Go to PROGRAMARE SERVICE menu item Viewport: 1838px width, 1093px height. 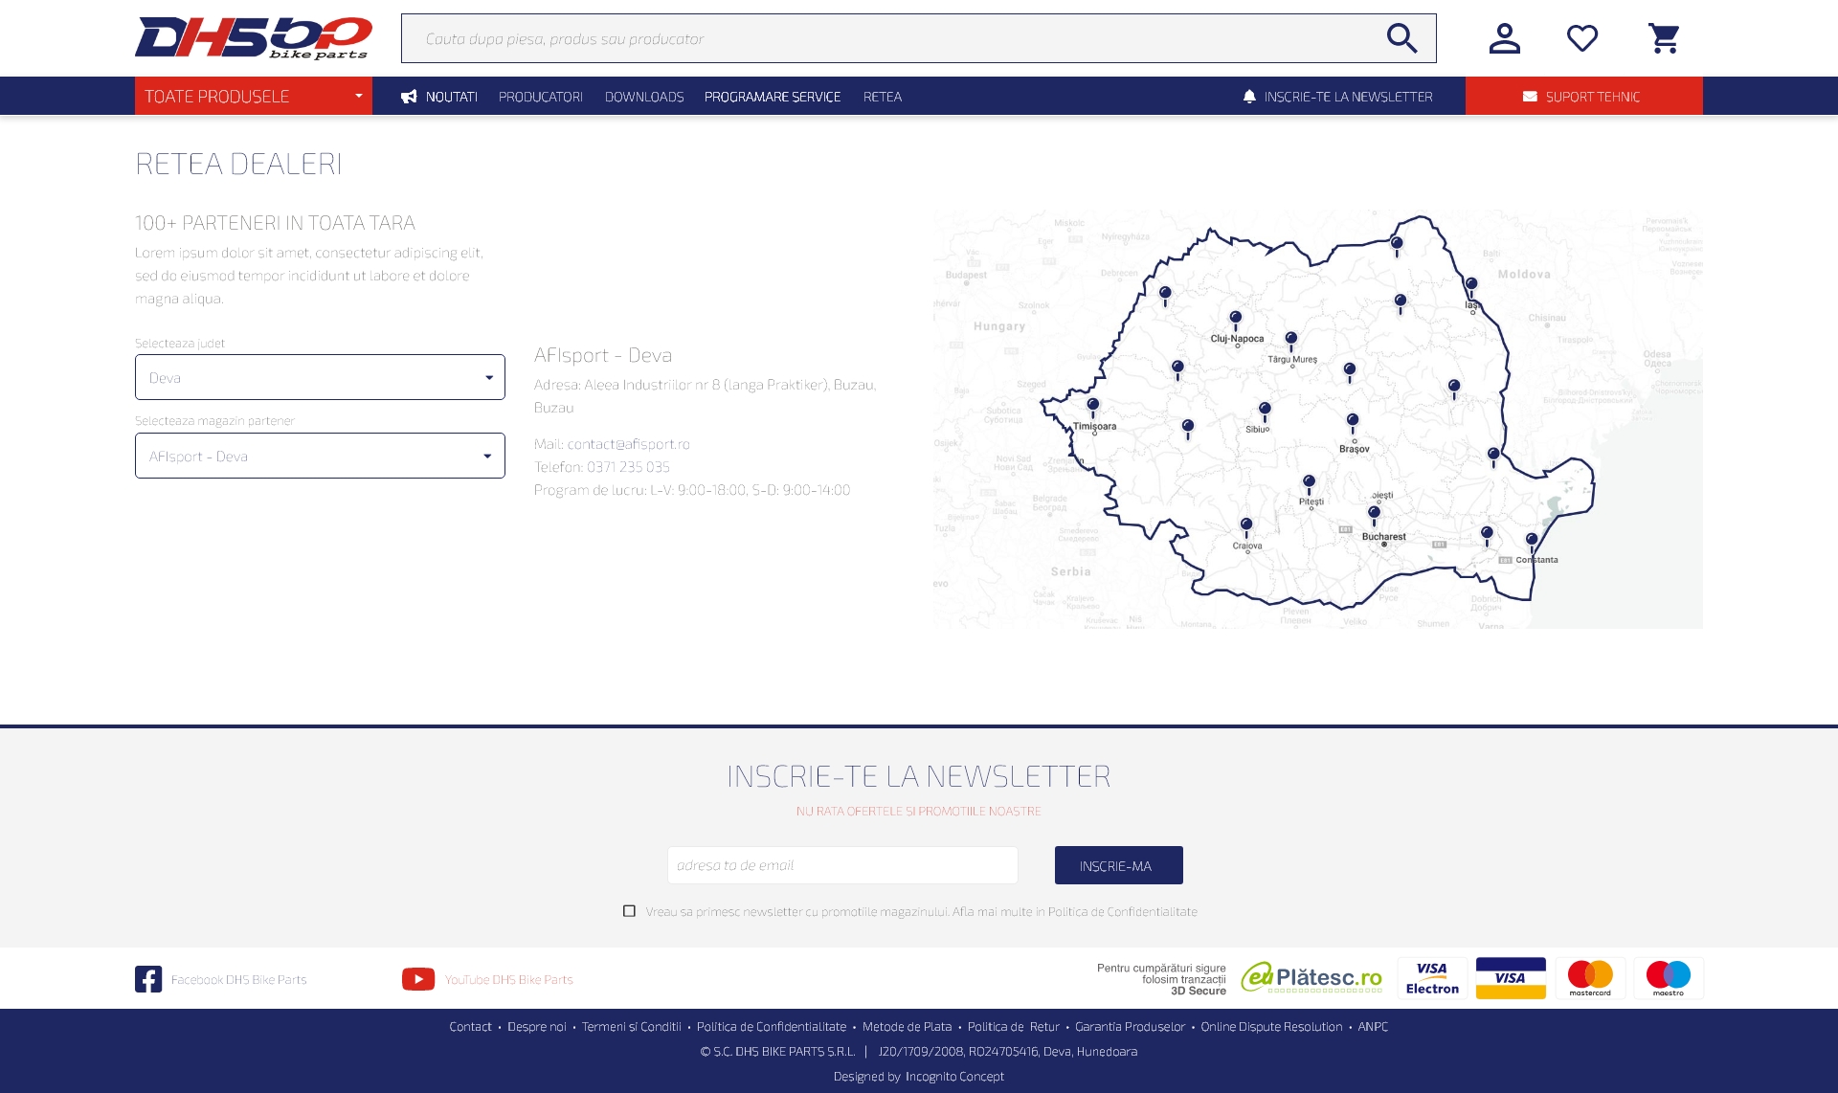coord(772,97)
